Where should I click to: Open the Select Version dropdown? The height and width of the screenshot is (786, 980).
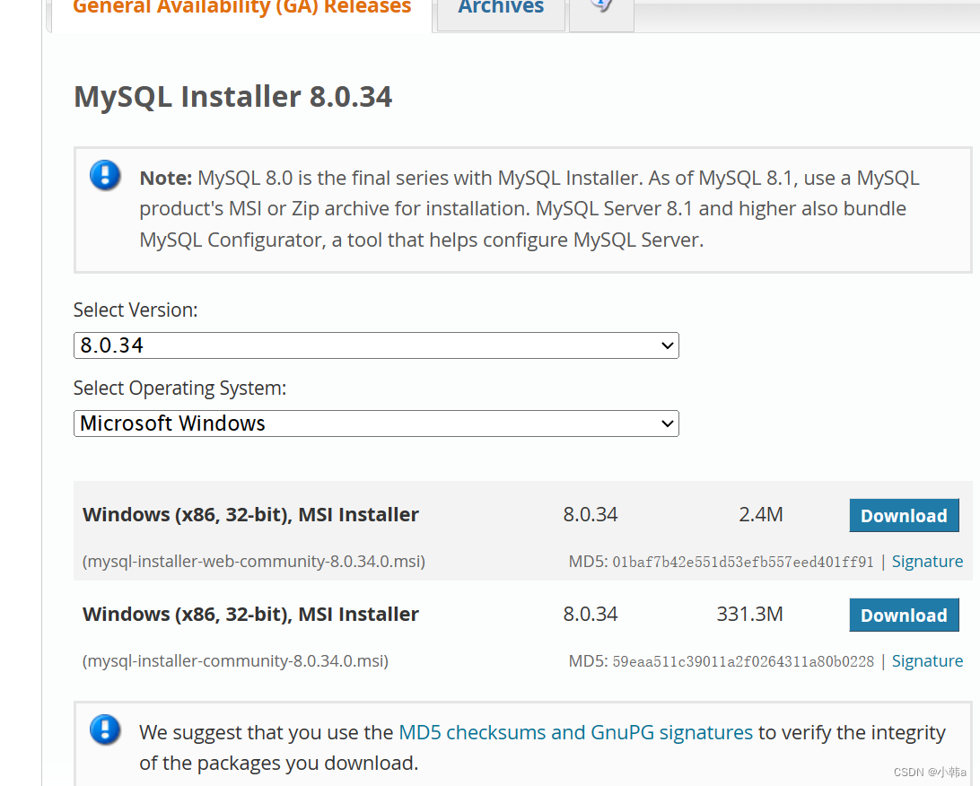tap(375, 345)
